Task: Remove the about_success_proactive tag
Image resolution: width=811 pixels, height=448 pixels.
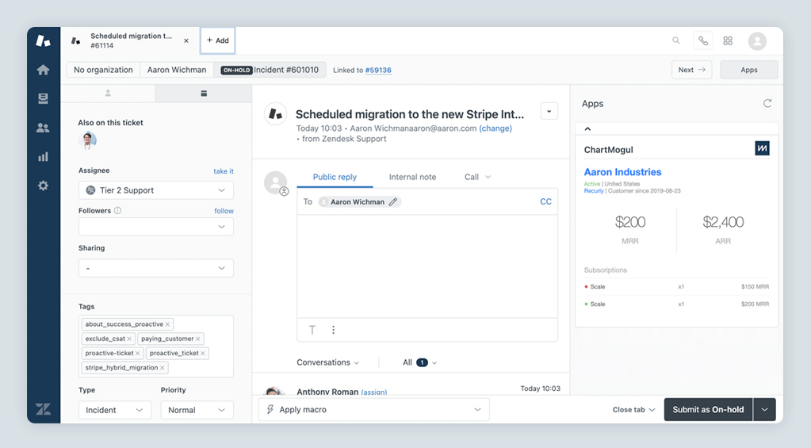Action: click(x=167, y=324)
